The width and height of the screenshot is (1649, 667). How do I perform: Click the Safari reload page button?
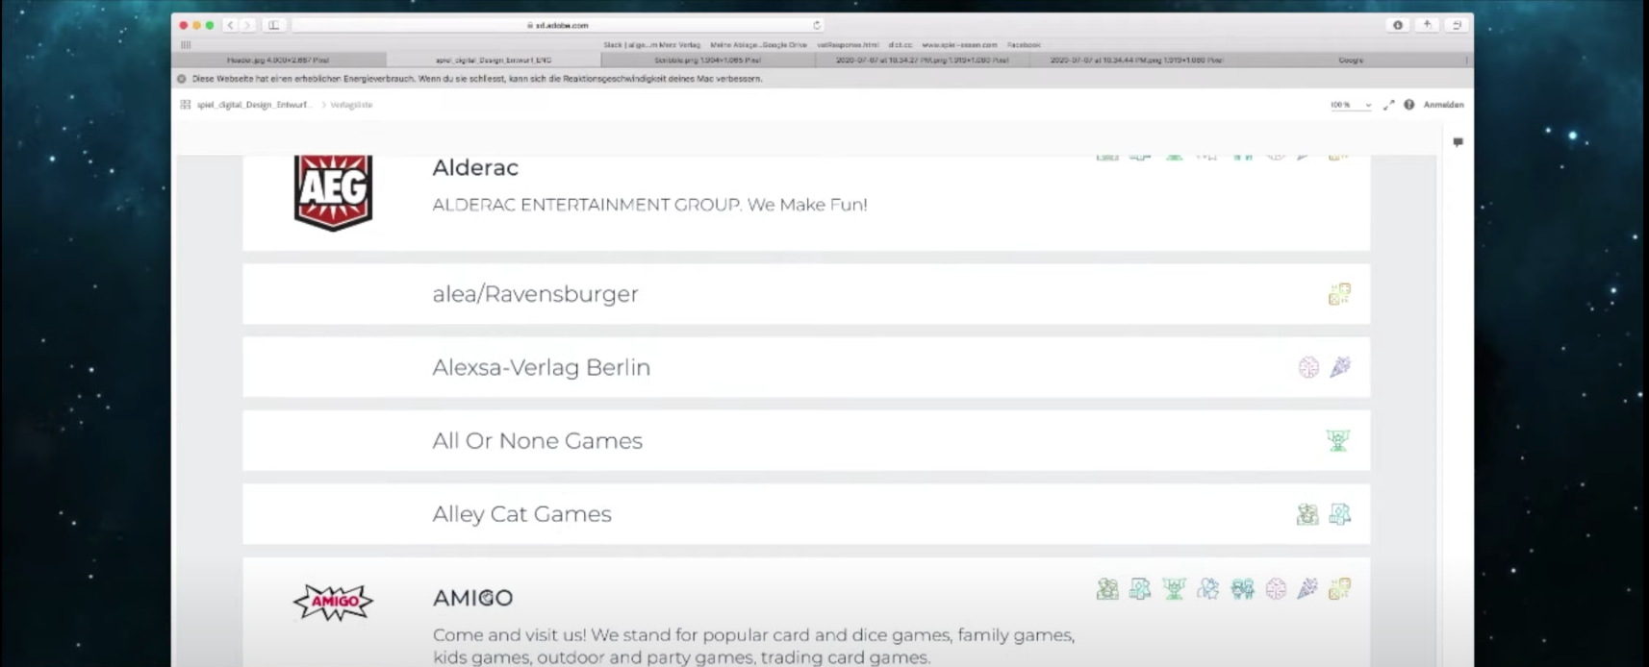817,25
